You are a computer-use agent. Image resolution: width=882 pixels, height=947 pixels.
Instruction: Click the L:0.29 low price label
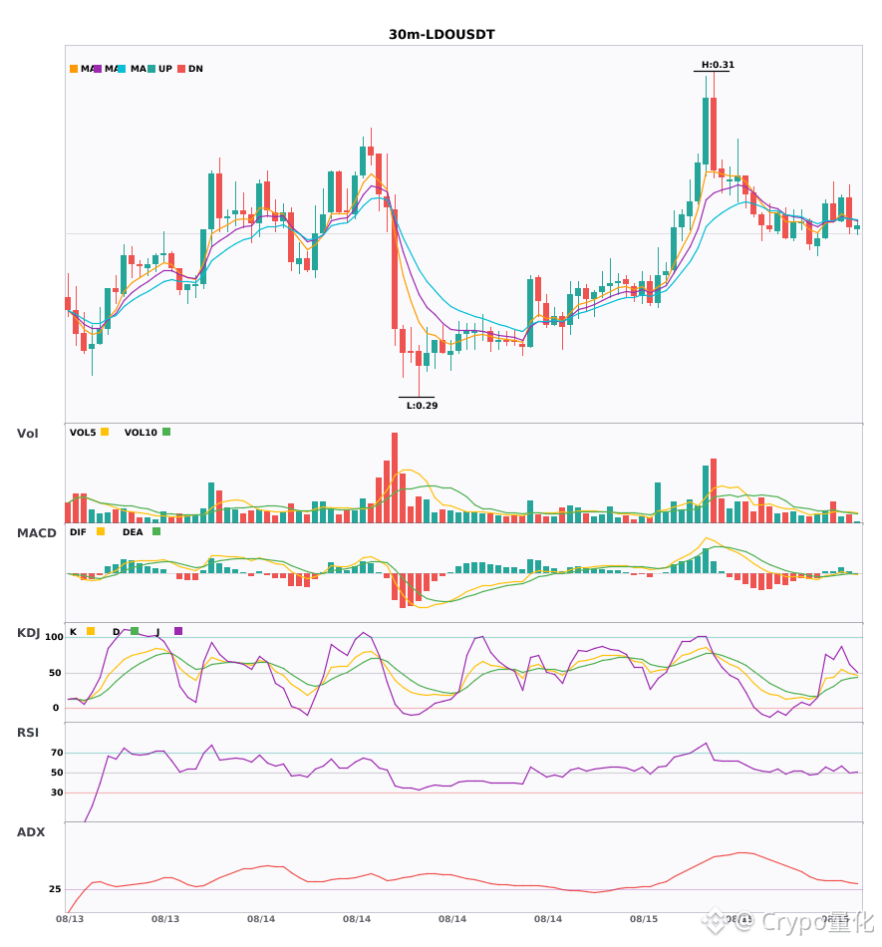tap(422, 406)
